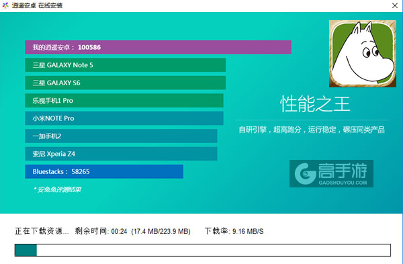
Task: Click the 性能之王 headline
Action: coord(315,104)
